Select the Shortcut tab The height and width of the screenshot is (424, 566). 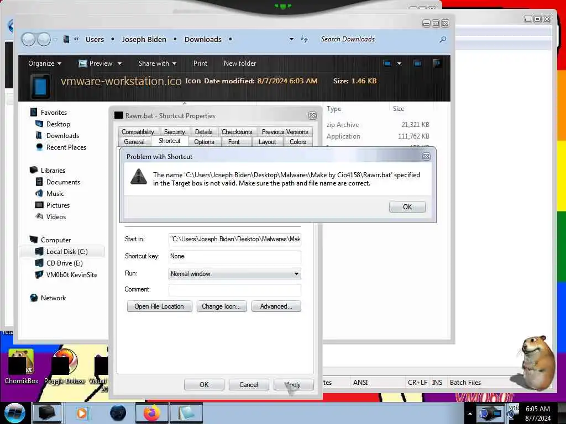point(169,141)
